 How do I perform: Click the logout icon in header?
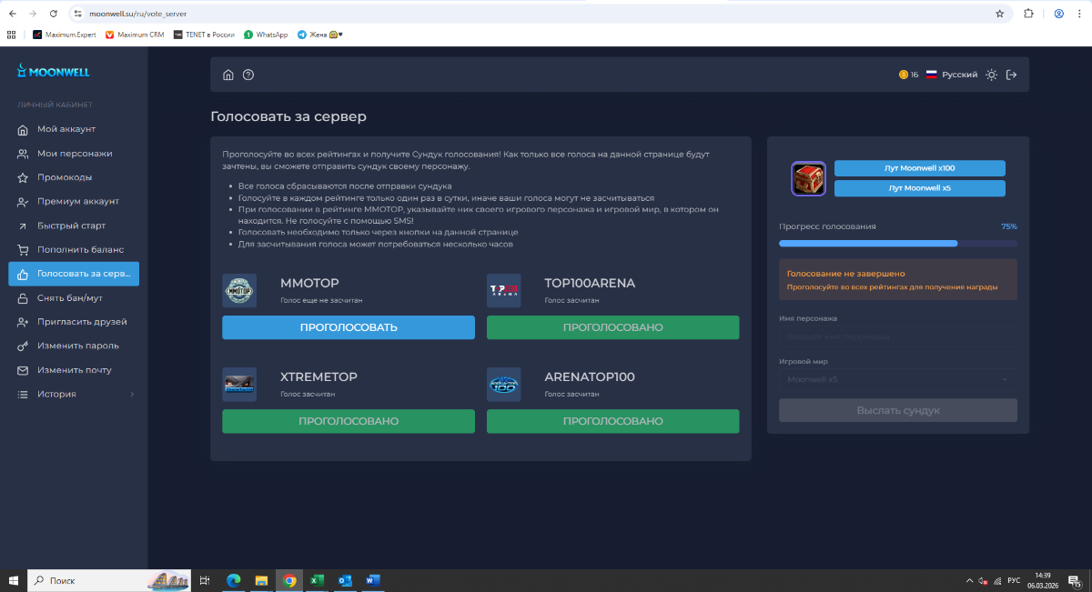pyautogui.click(x=1011, y=75)
